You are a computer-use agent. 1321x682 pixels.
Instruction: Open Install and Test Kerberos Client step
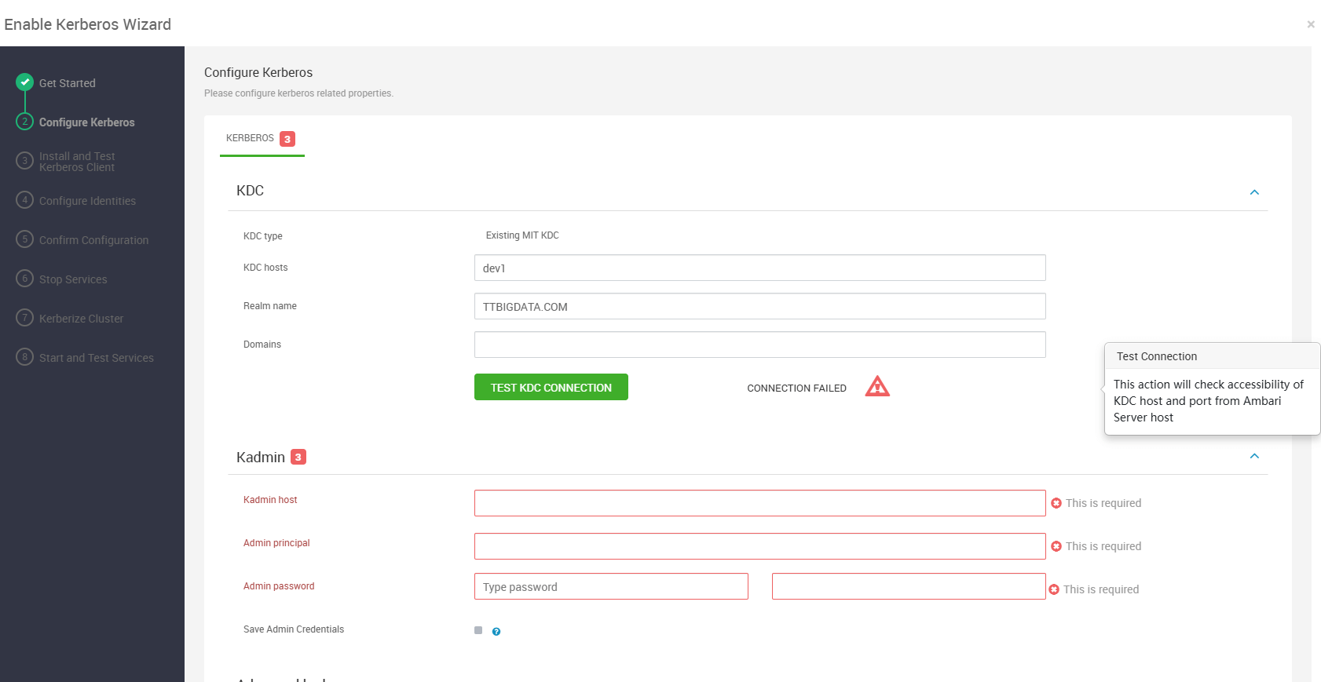tap(77, 162)
